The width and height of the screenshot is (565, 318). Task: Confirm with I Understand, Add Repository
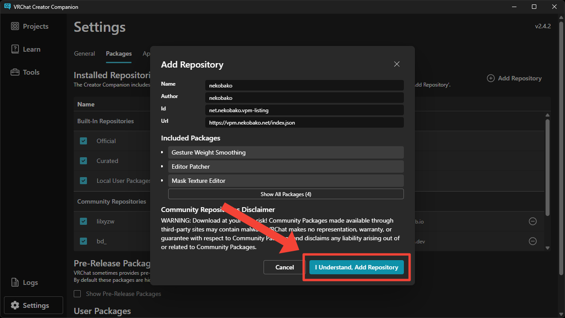[x=356, y=267]
